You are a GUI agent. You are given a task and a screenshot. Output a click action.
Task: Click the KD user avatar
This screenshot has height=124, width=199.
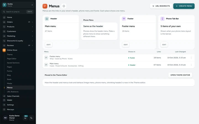click(5, 118)
